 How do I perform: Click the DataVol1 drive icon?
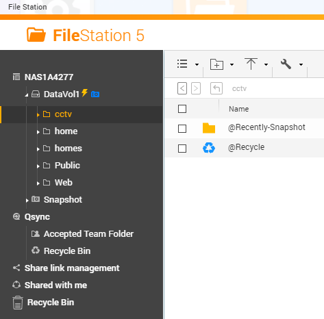coord(36,94)
